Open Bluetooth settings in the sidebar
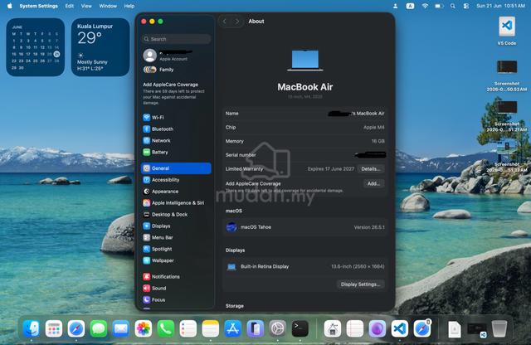 [176, 129]
